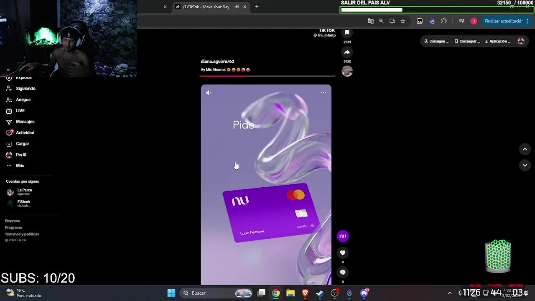Open Chrome three-dot menu

tap(528, 21)
